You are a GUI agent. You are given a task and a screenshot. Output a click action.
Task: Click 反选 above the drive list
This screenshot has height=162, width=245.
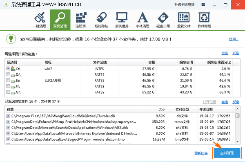pyautogui.click(x=236, y=53)
